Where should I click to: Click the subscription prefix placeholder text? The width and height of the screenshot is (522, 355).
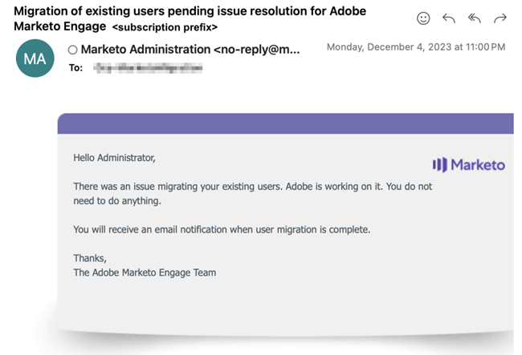click(165, 28)
